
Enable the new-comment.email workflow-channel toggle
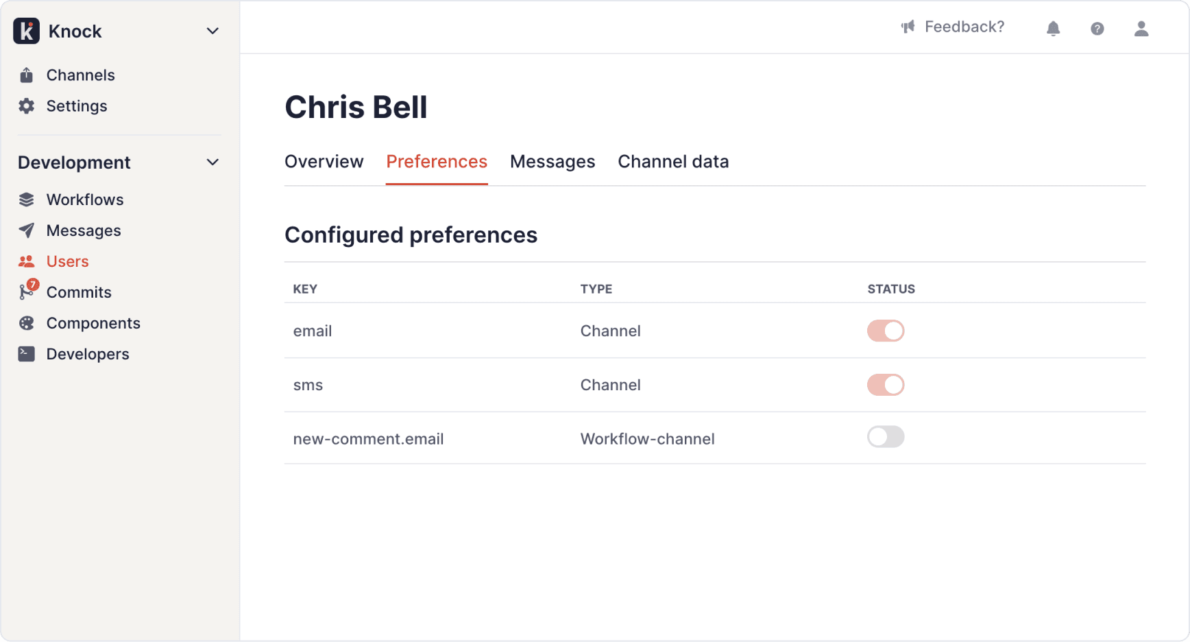click(885, 437)
